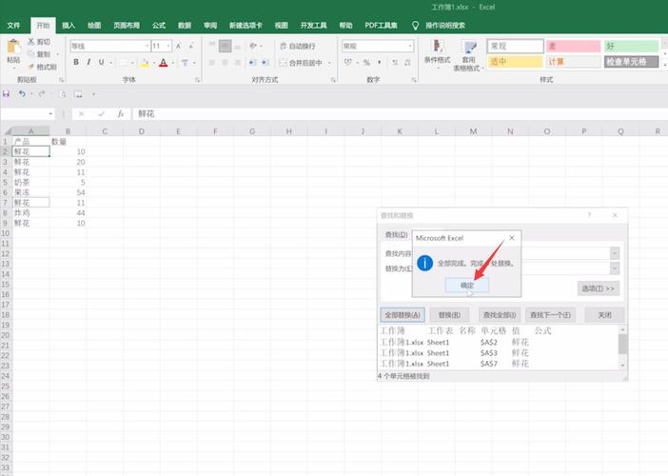This screenshot has height=476, width=668.
Task: Click the increase decimal icon
Action: (395, 63)
